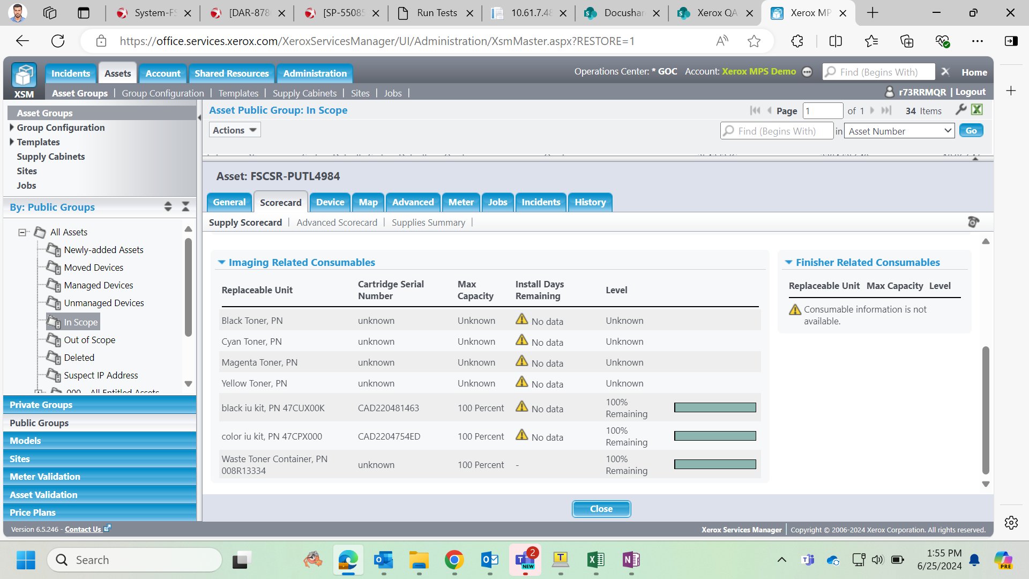1029x579 pixels.
Task: Click the XSM cube logo icon
Action: coord(24,76)
